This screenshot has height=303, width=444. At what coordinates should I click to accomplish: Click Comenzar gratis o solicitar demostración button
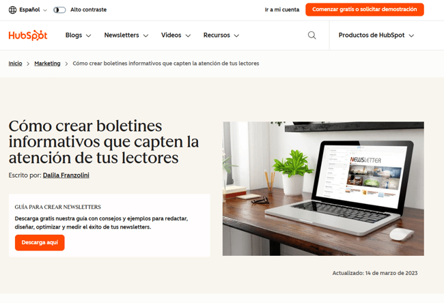(x=365, y=10)
